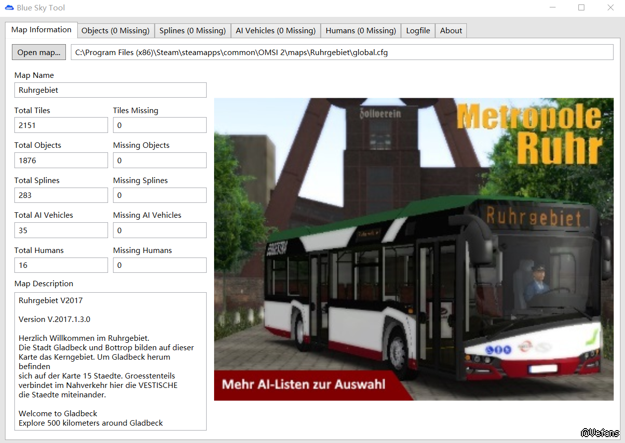Click the Blue Sky Tool cloud icon

9,7
